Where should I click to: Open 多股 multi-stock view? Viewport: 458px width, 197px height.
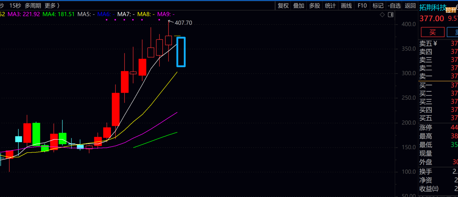pyautogui.click(x=314, y=5)
